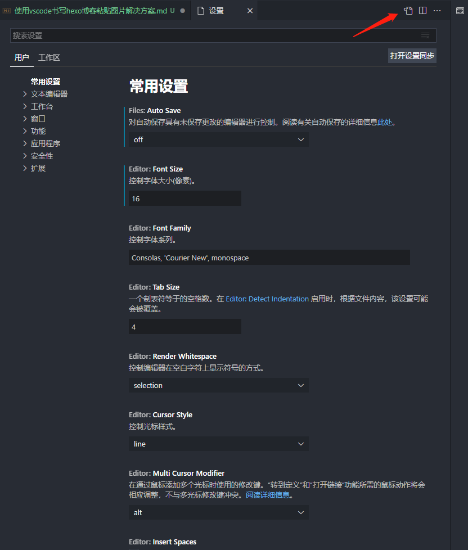Focus the 搜索设置 search box
The image size is (468, 550).
pos(214,35)
